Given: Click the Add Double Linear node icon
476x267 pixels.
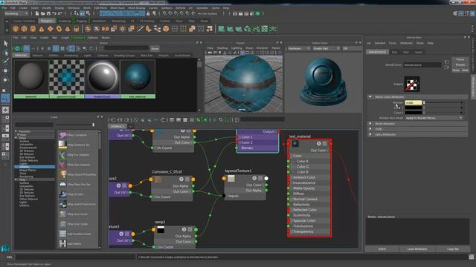Looking at the screenshot, I should click(x=62, y=234).
